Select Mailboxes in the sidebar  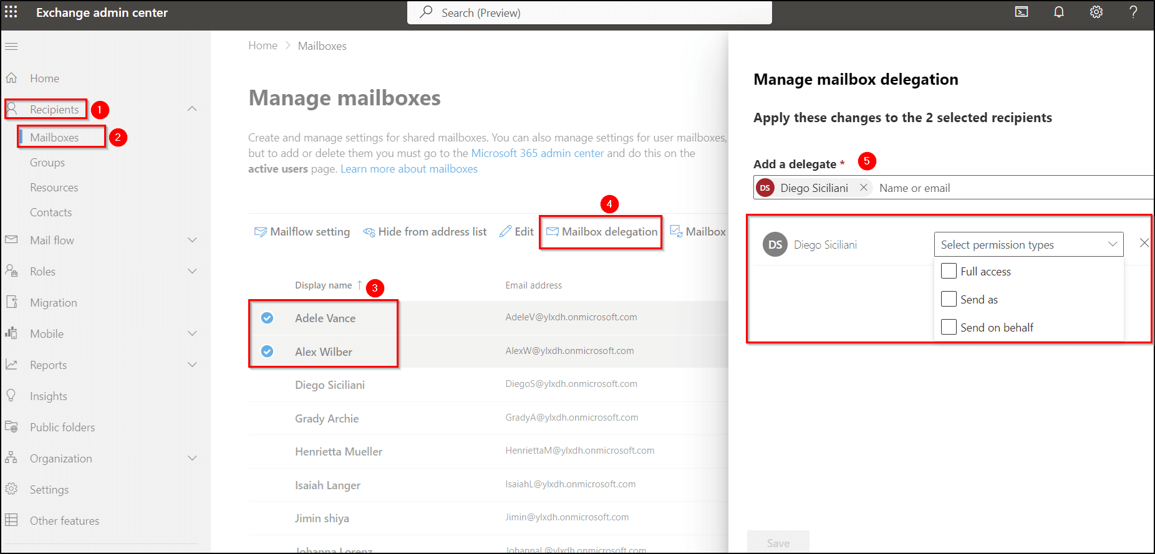click(x=55, y=138)
